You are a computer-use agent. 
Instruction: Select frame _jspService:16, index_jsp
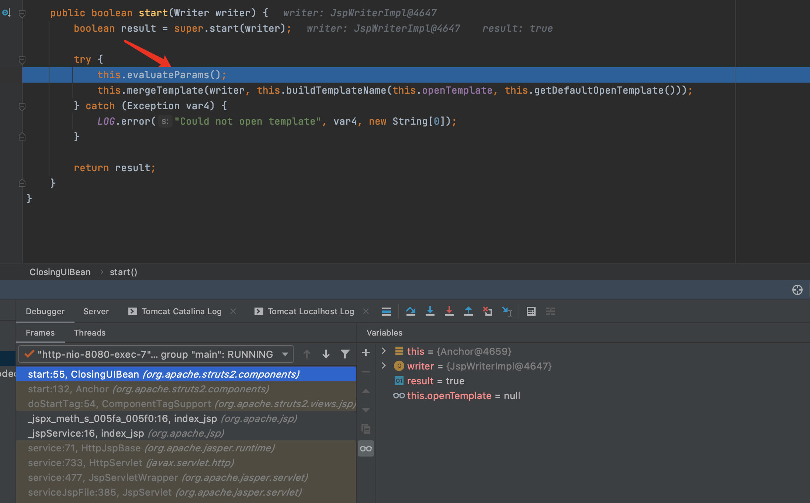(x=186, y=433)
